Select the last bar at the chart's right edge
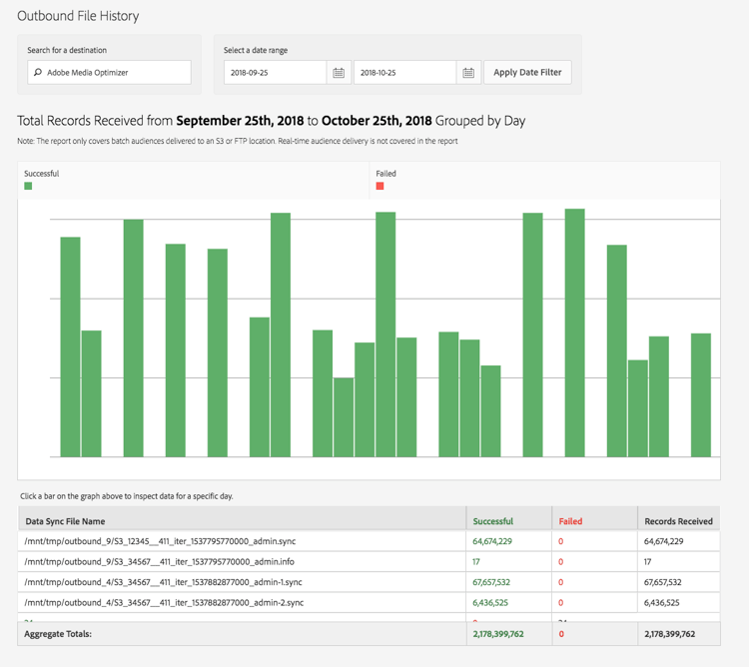The image size is (749, 667). coord(701,395)
